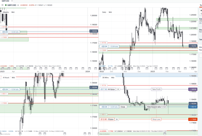Image resolution: width=202 pixels, height=136 pixels.
Task: Open the calendar event icon above Feb on Daily chart
Action: [x=167, y=68]
